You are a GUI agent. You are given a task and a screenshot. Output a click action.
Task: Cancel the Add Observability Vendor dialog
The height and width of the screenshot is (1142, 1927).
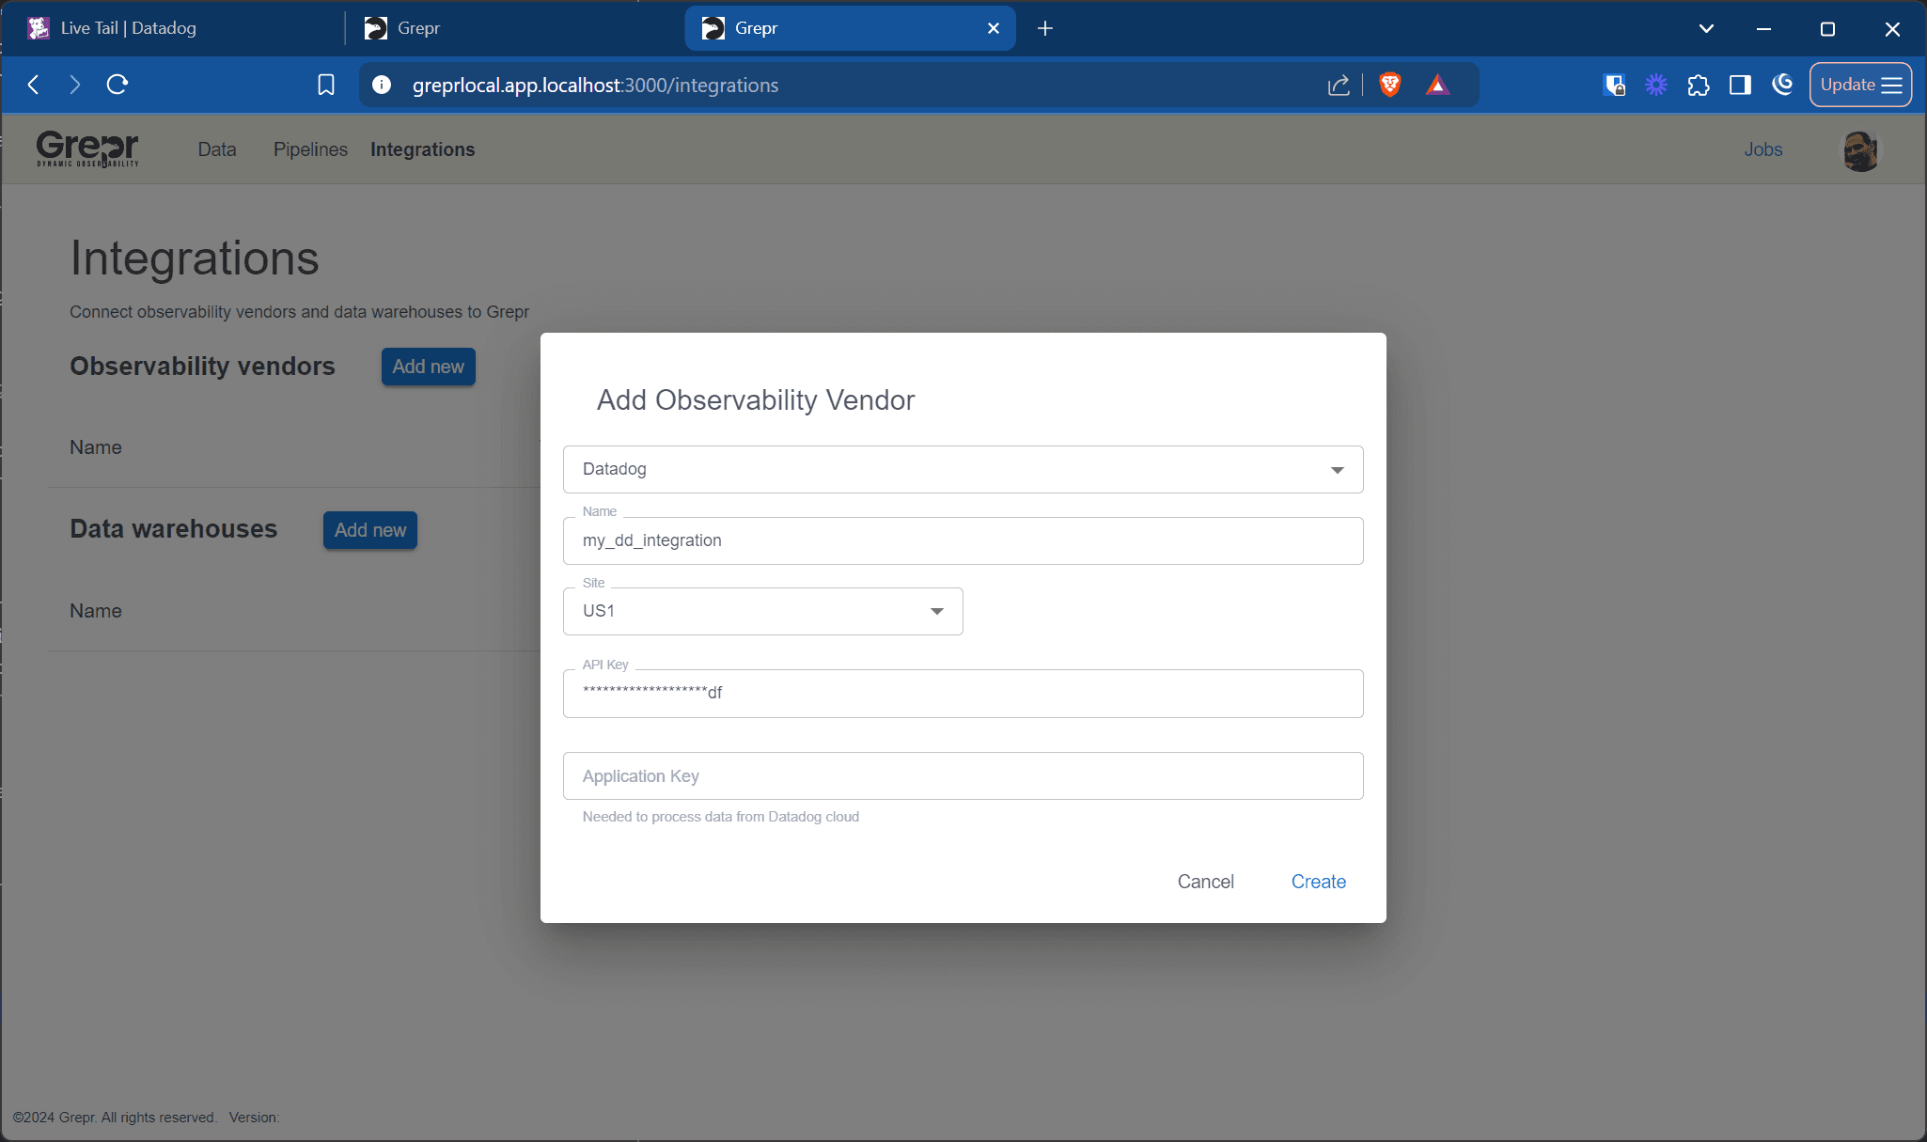(1206, 882)
